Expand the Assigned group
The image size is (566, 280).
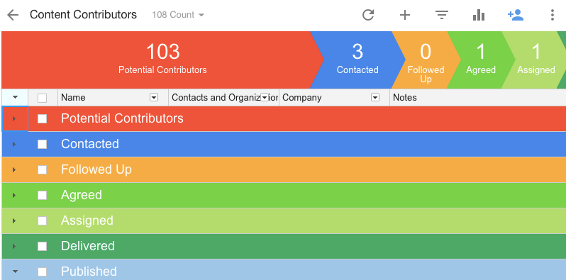(x=14, y=221)
